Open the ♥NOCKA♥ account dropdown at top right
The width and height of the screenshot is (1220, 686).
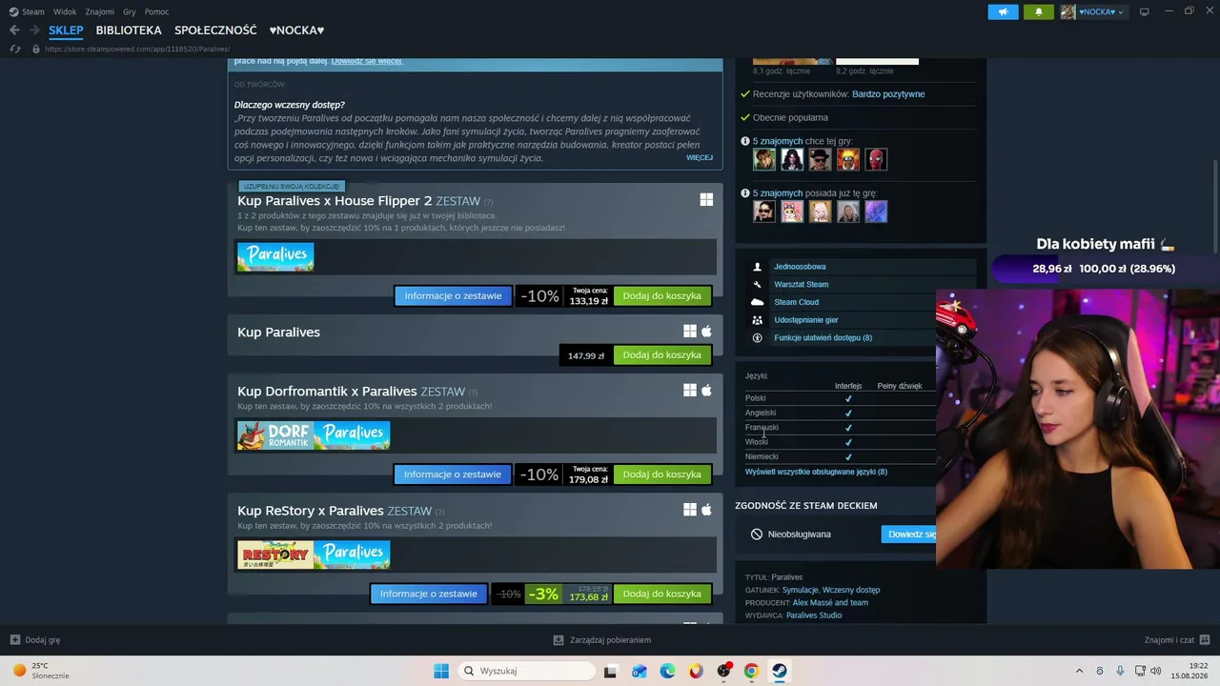click(x=1092, y=11)
